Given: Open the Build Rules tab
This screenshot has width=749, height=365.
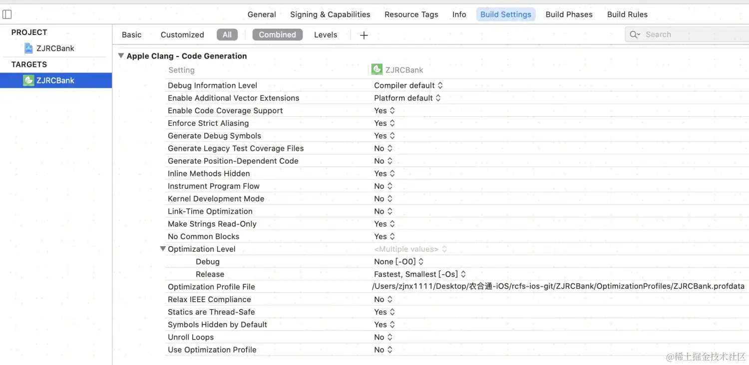Looking at the screenshot, I should point(627,14).
